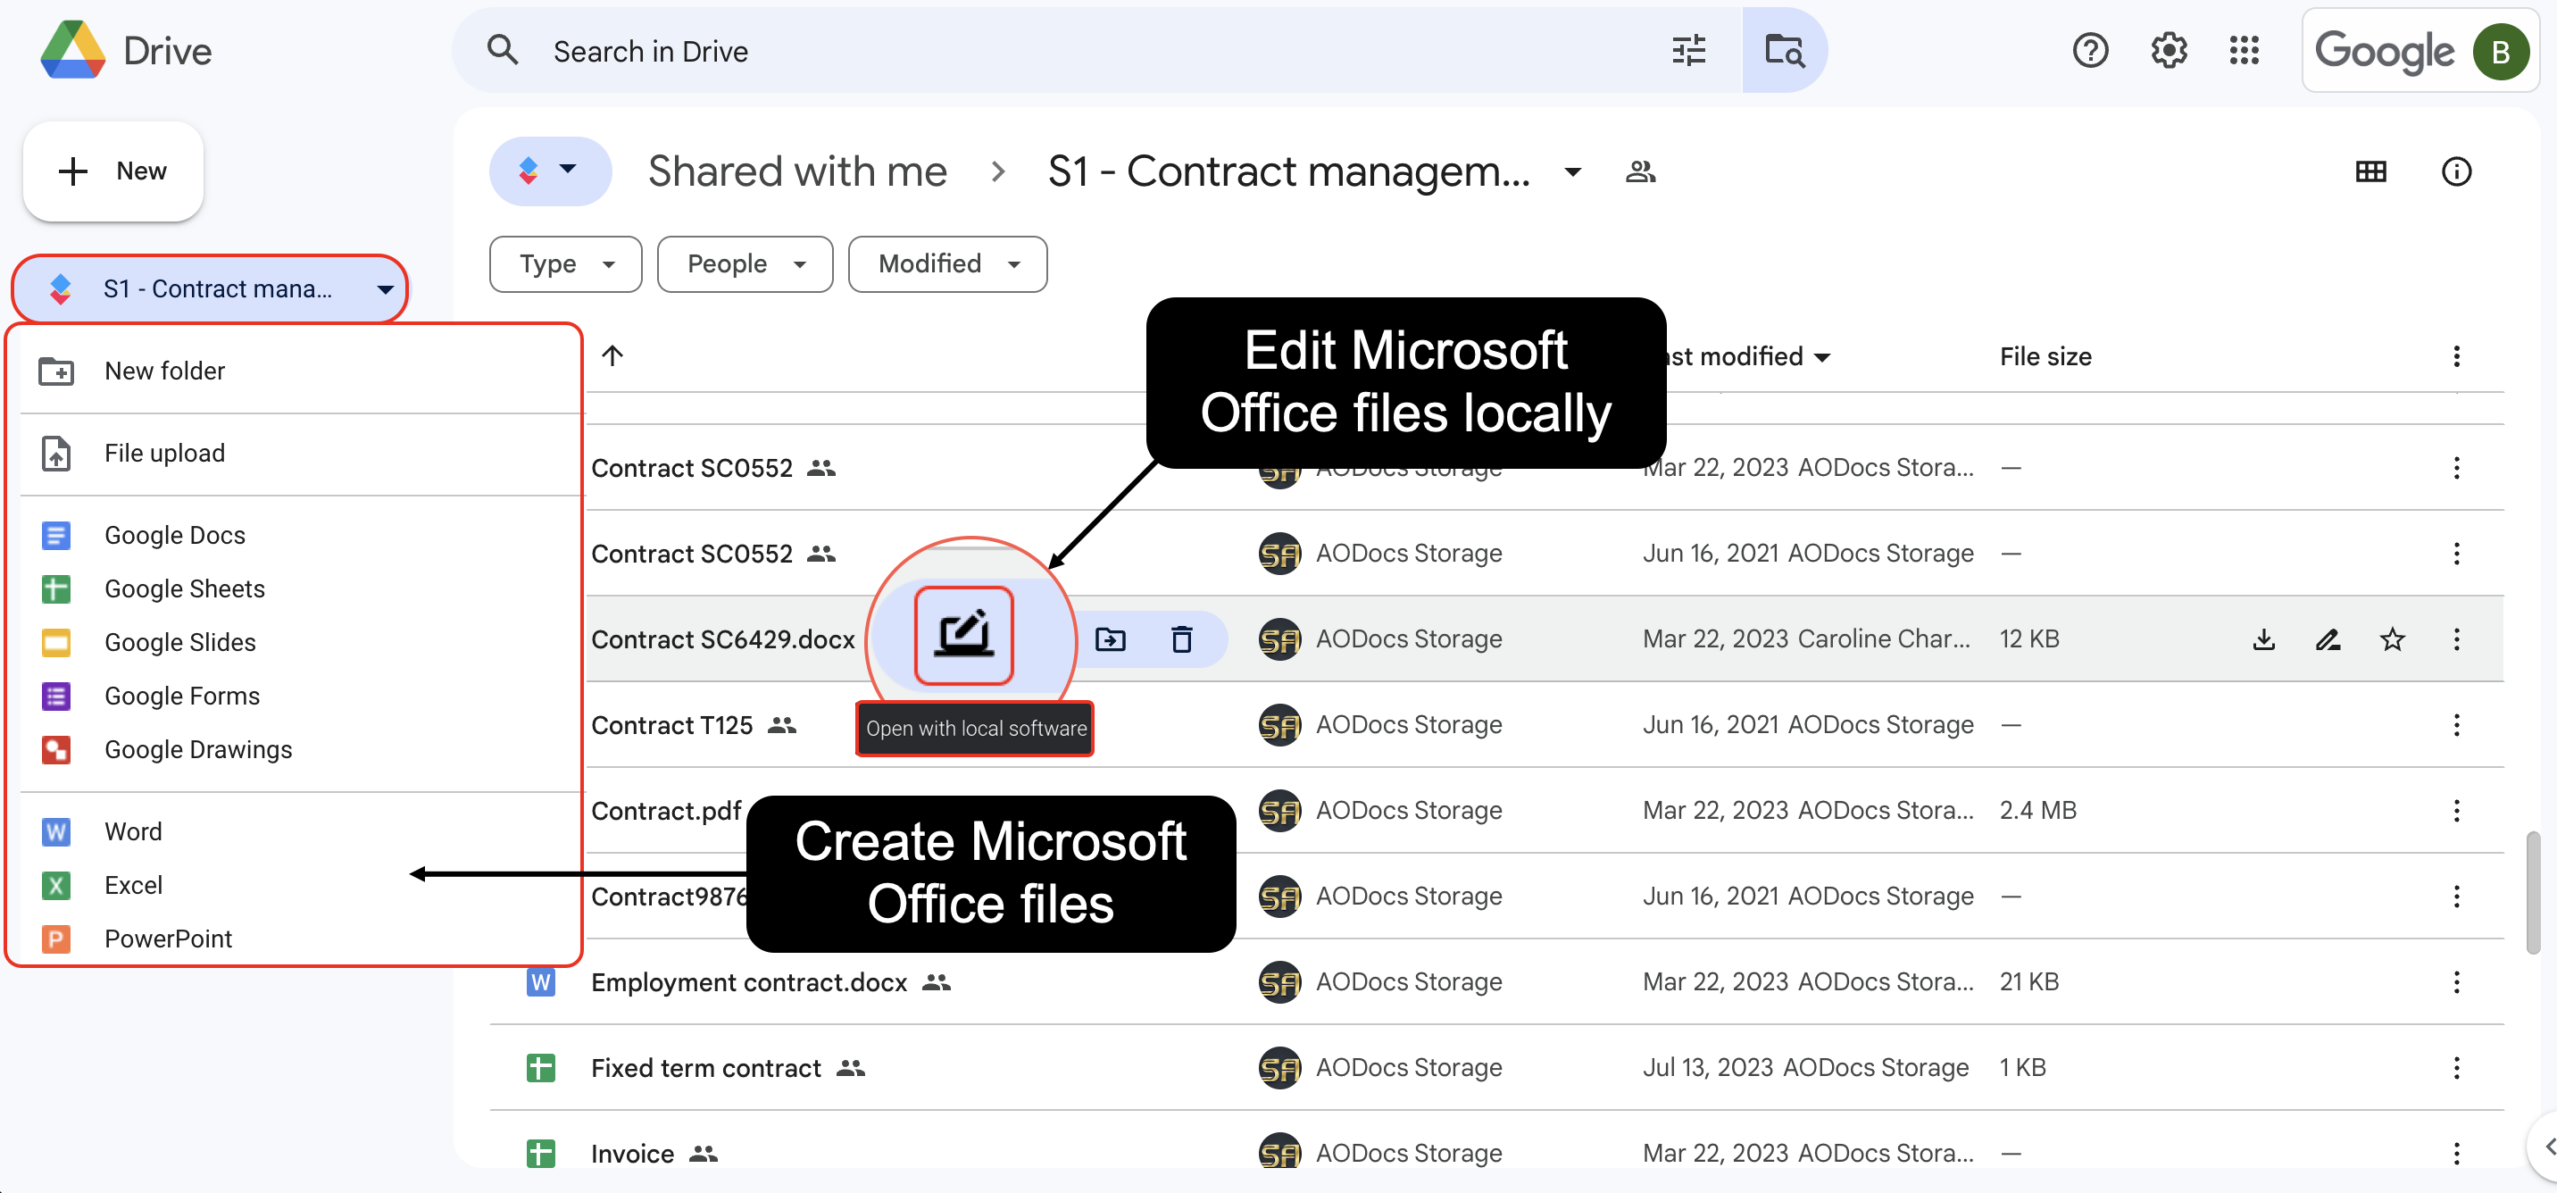The width and height of the screenshot is (2557, 1193).
Task: Click the vertical scrollbar thumb
Action: 2533,893
